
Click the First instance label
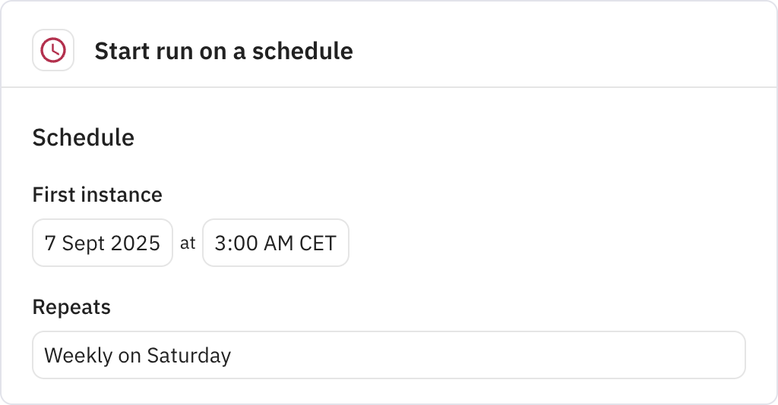point(97,195)
